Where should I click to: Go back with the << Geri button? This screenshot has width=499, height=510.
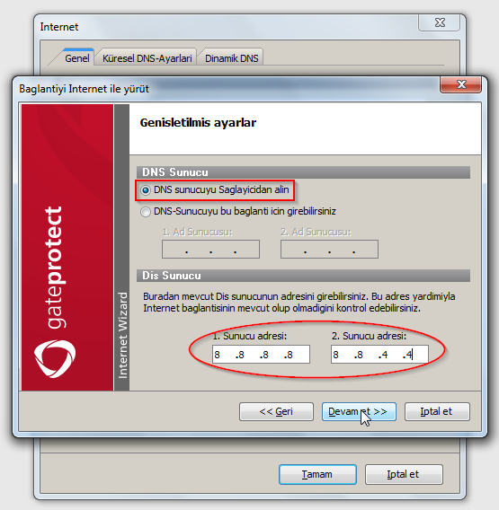click(x=276, y=411)
